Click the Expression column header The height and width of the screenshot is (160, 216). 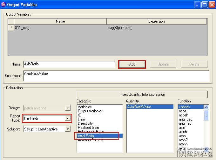pyautogui.click(x=157, y=21)
